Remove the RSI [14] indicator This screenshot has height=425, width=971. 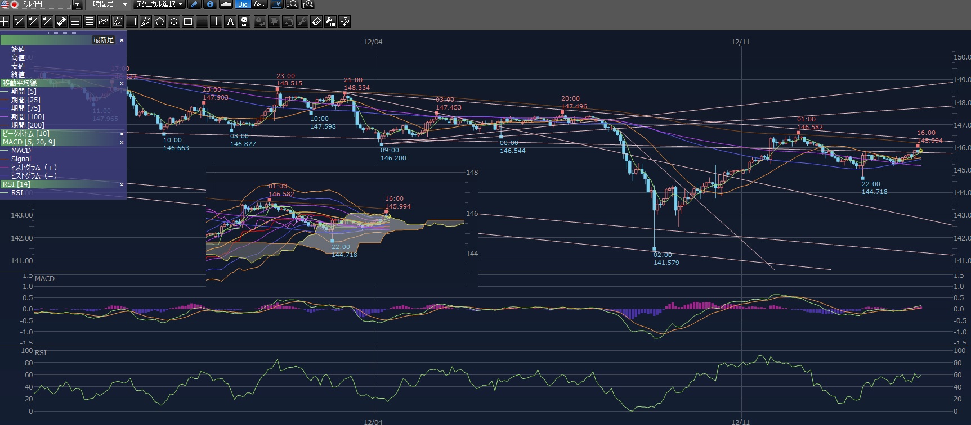[x=122, y=184]
